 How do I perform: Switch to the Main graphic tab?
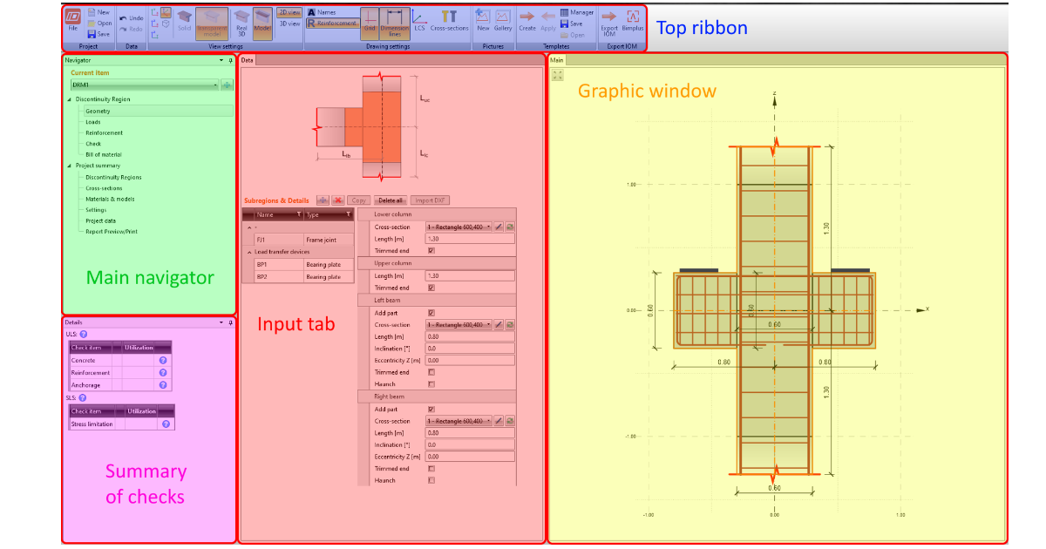coord(557,60)
